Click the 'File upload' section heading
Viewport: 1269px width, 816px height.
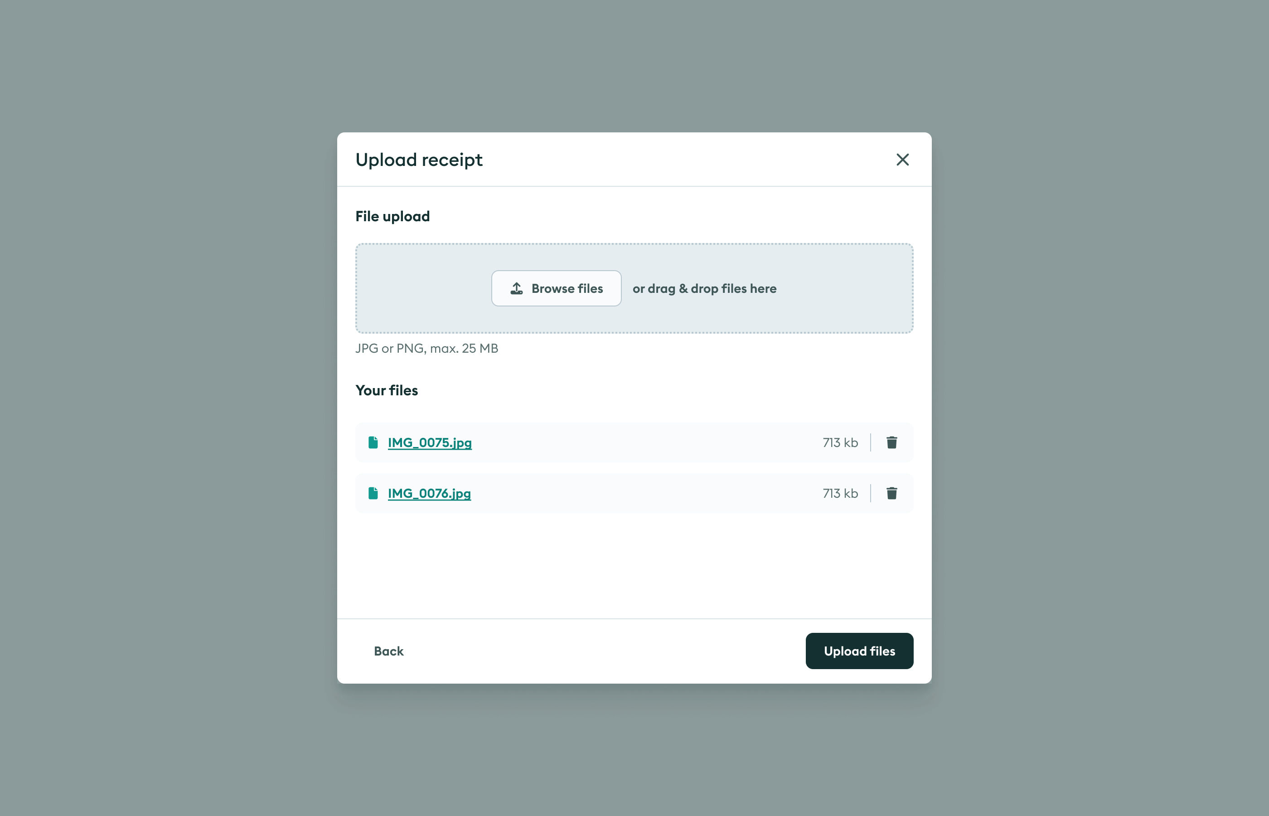392,216
